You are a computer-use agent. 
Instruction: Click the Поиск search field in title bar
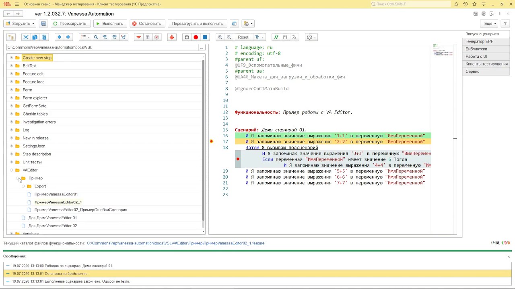pyautogui.click(x=410, y=4)
